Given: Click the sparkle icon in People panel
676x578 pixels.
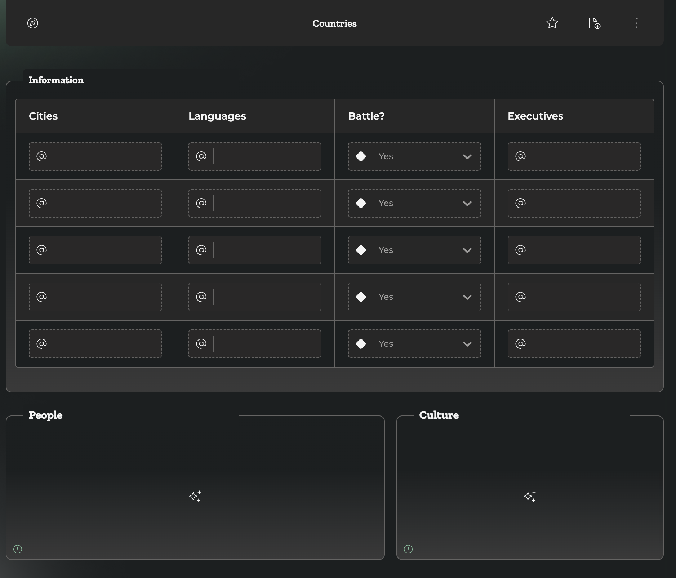Looking at the screenshot, I should (195, 496).
